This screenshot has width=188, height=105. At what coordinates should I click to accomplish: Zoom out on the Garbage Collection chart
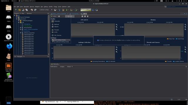[117, 50]
